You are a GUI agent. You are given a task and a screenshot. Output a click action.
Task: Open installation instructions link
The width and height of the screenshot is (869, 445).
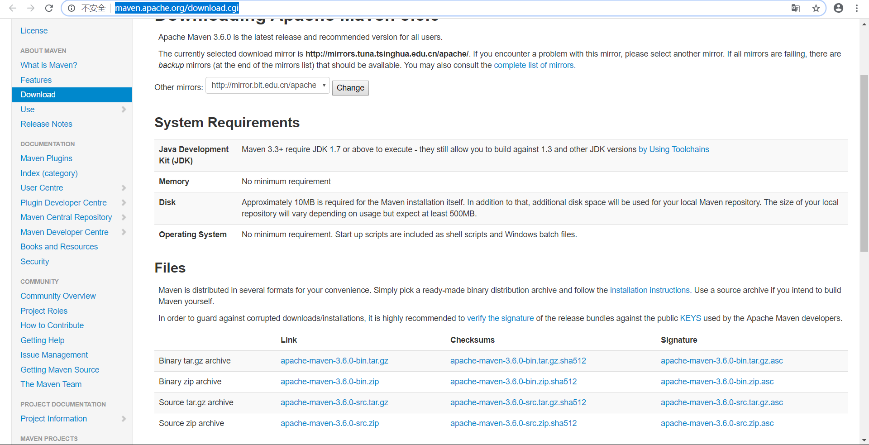tap(650, 290)
